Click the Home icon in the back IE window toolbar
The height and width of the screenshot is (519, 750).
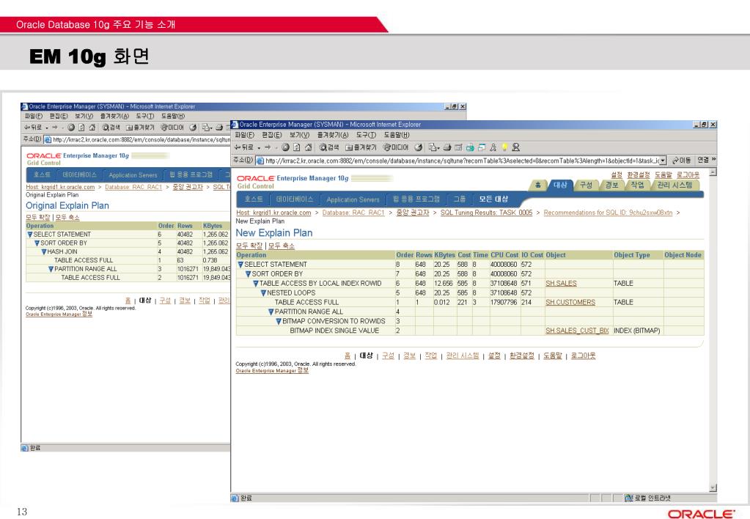(92, 128)
